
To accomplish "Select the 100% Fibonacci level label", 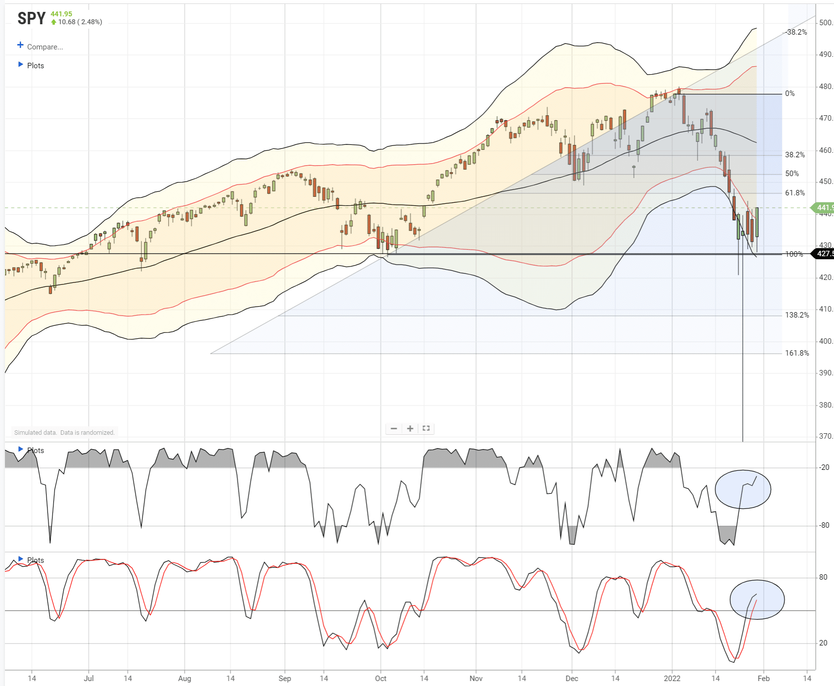I will (x=794, y=254).
